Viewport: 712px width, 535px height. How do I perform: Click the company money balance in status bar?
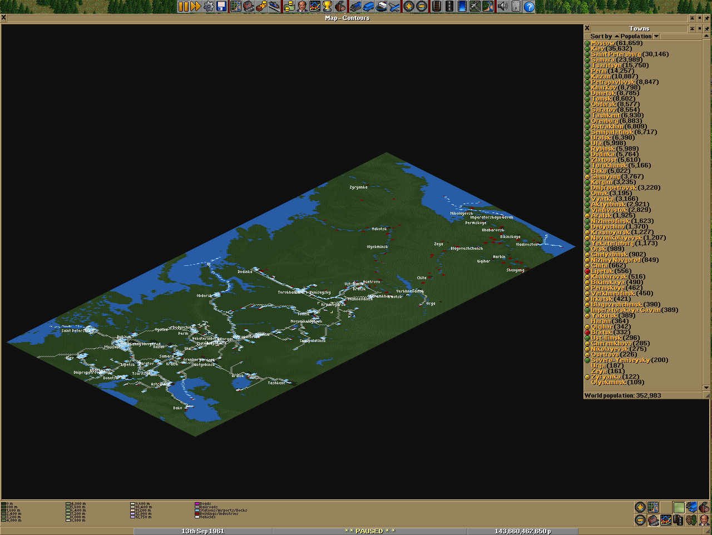click(x=522, y=531)
